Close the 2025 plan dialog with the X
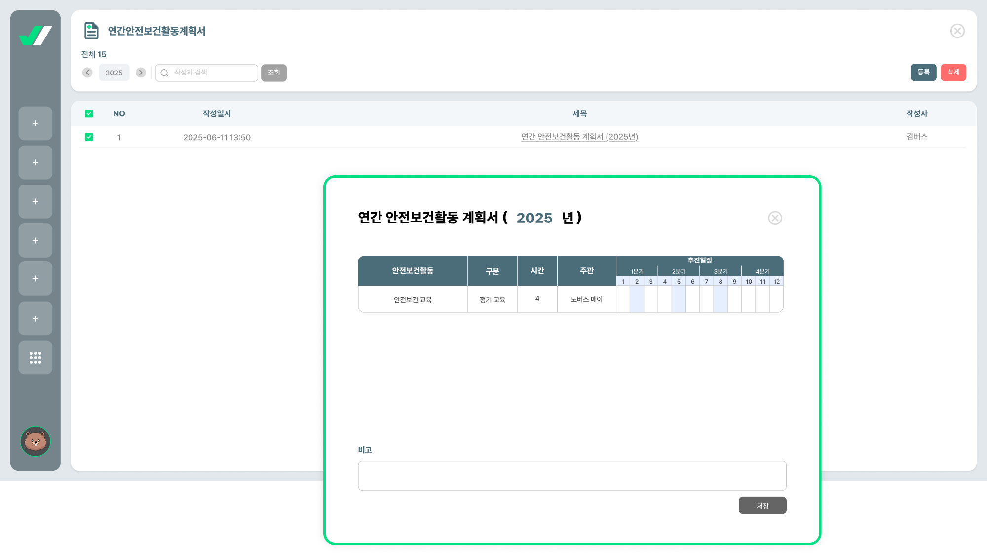987x555 pixels. (x=775, y=218)
